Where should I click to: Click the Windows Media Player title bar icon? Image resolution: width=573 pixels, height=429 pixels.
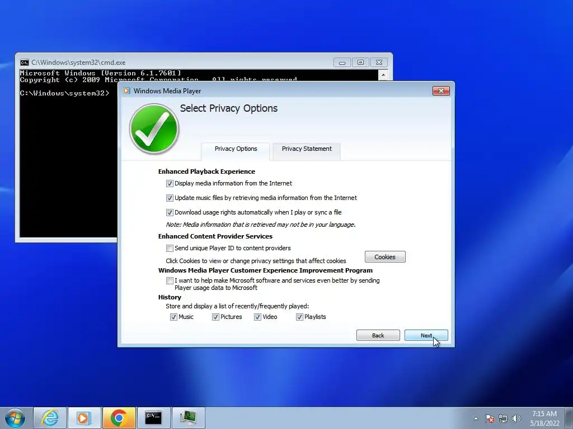pyautogui.click(x=126, y=91)
